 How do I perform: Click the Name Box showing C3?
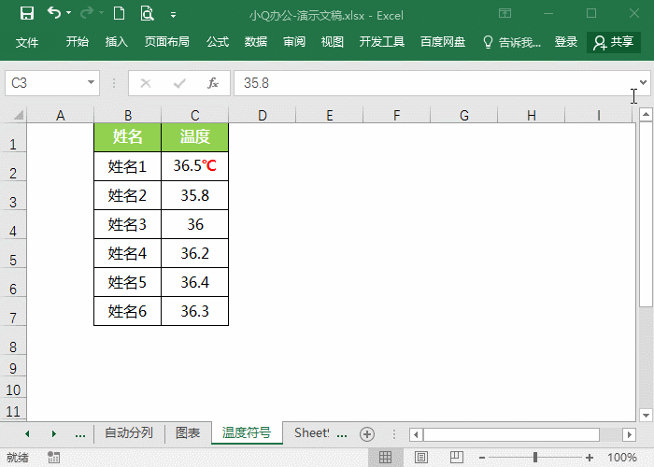point(45,83)
